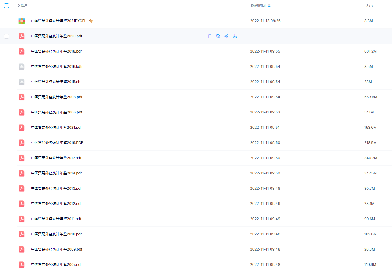The width and height of the screenshot is (392, 270).
Task: Open file 中国贸易外经统计年鉴2020.pdf
Action: point(57,36)
